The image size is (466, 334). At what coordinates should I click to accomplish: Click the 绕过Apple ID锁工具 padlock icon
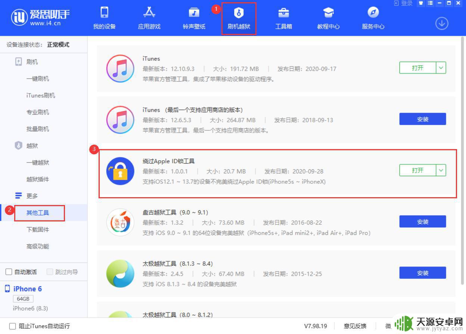(x=120, y=171)
